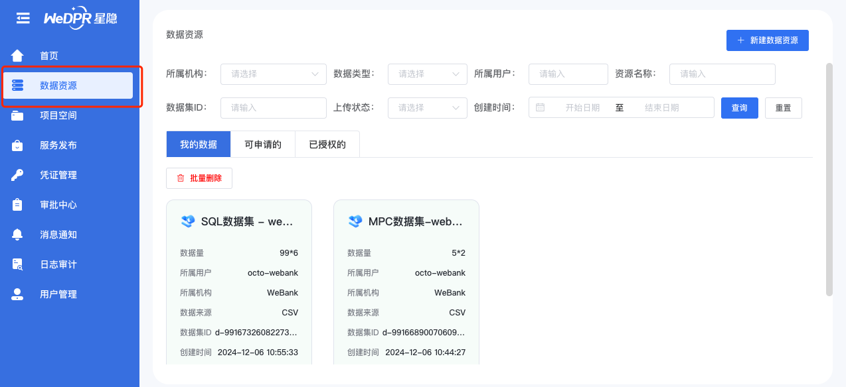This screenshot has width=846, height=387.
Task: Click 新建数据资源 button
Action: tap(768, 40)
